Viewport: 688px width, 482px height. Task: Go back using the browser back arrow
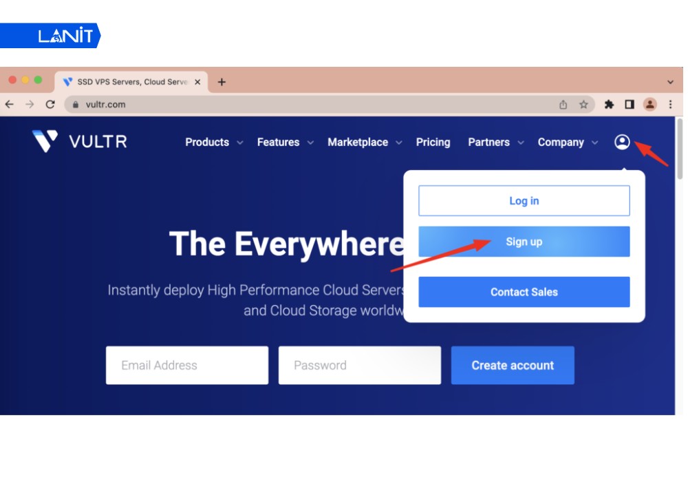point(10,105)
